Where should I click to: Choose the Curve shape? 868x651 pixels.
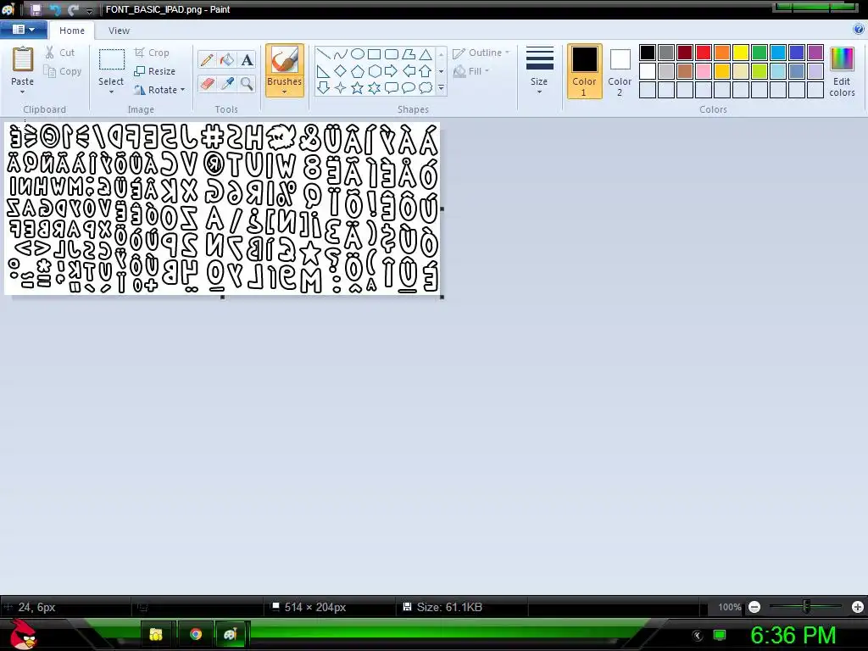(341, 53)
